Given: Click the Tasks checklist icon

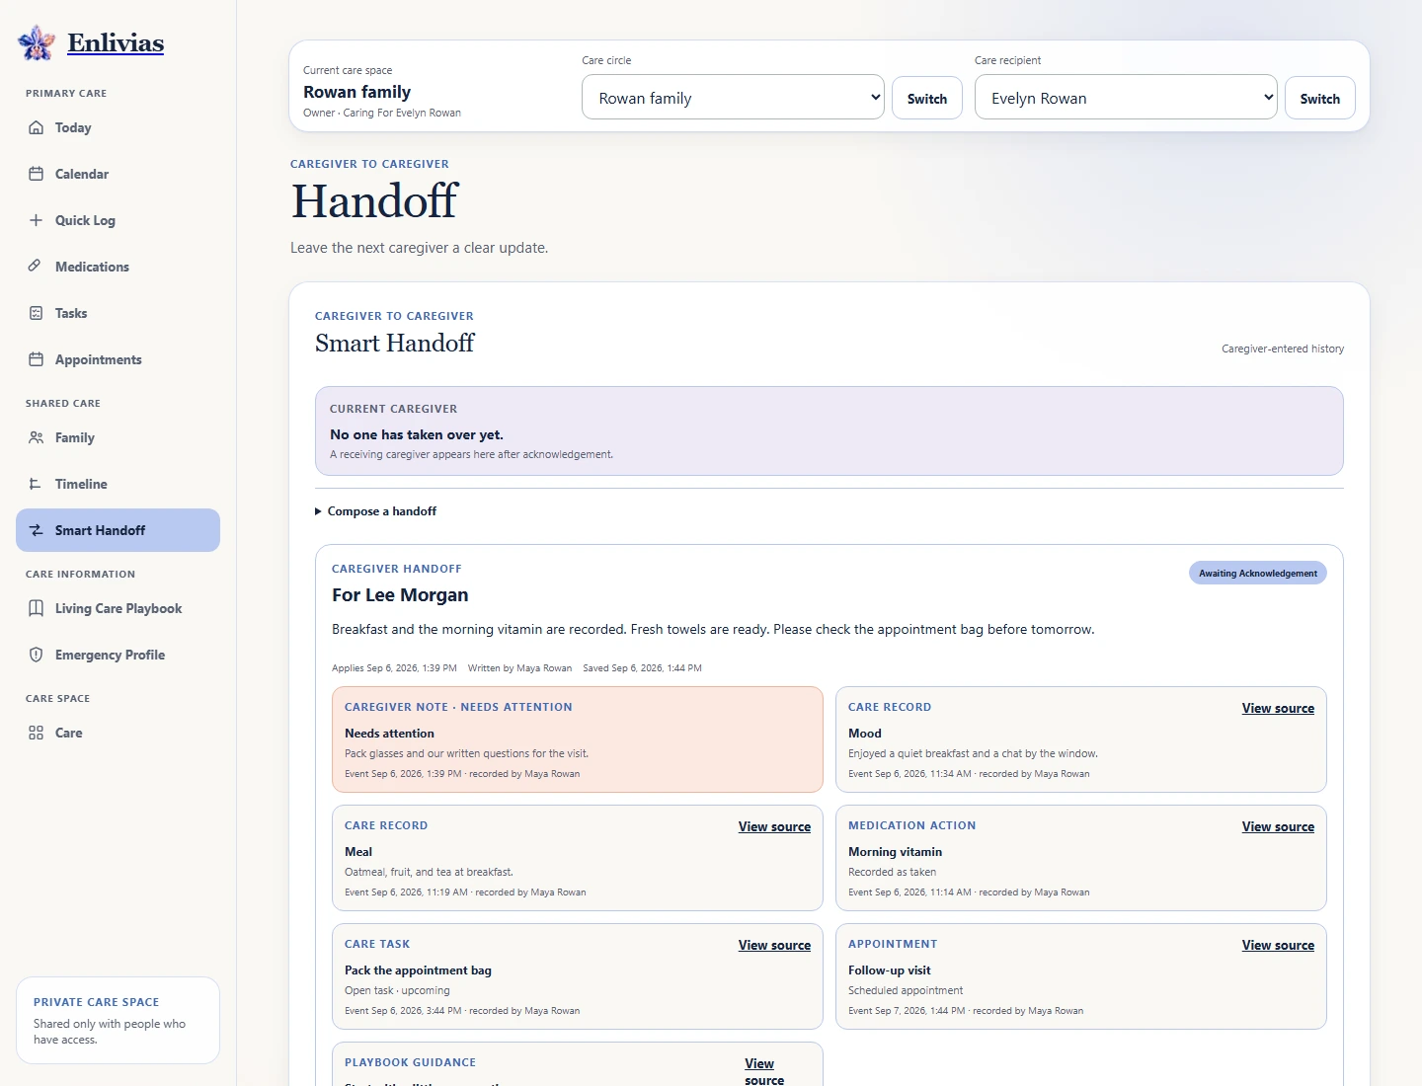Looking at the screenshot, I should [x=36, y=313].
